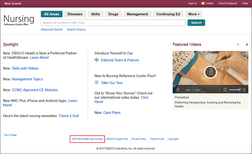
Task: Play the featured venipuncture video
Action: (x=210, y=72)
